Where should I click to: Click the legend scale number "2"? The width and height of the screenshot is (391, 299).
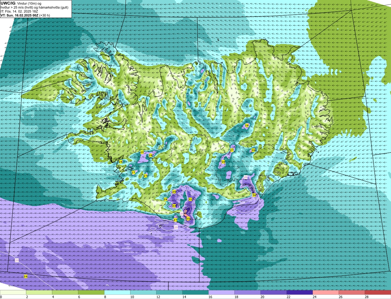click(27, 297)
